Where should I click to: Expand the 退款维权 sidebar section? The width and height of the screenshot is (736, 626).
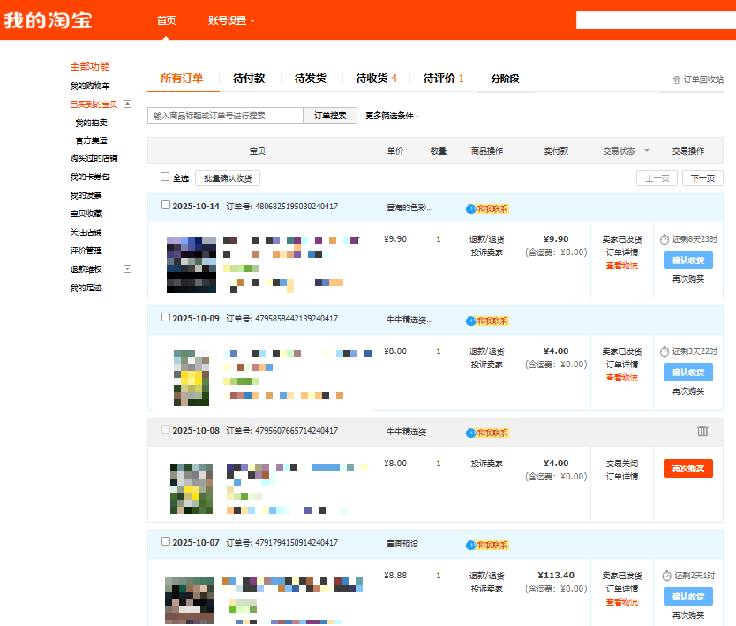127,269
